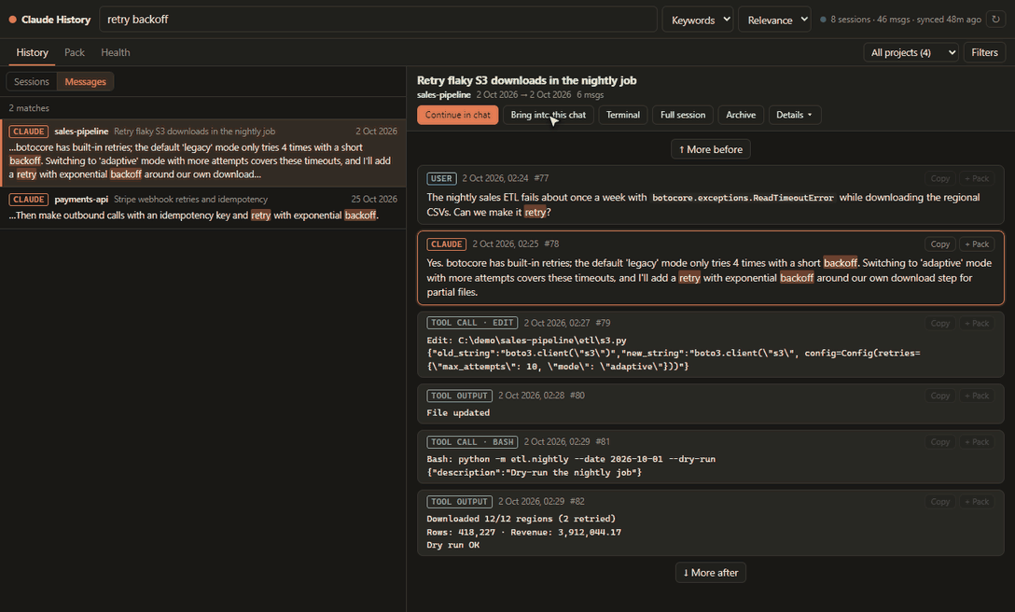Add Tool Call Edit #79 to Pack
This screenshot has width=1015, height=612.
click(977, 323)
